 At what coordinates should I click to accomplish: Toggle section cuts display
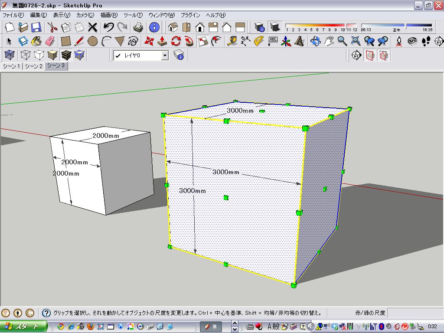tap(383, 55)
